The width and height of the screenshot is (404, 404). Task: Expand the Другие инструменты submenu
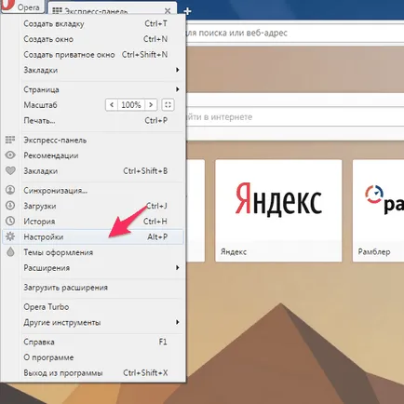pyautogui.click(x=93, y=322)
